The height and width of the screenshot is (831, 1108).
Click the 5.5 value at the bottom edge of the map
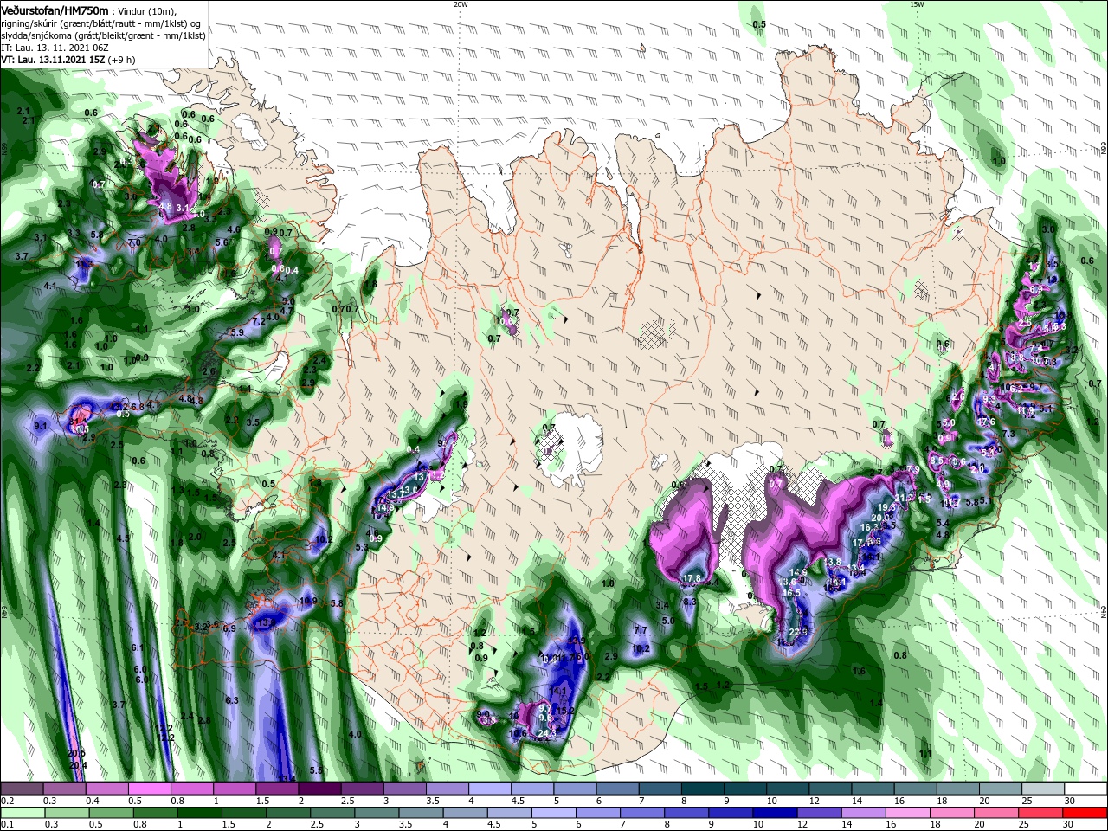(x=316, y=770)
